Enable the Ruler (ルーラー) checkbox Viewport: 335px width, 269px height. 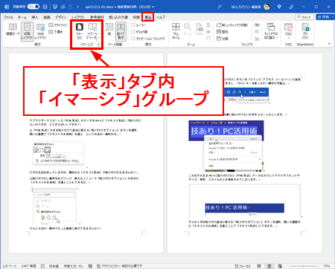click(x=133, y=25)
